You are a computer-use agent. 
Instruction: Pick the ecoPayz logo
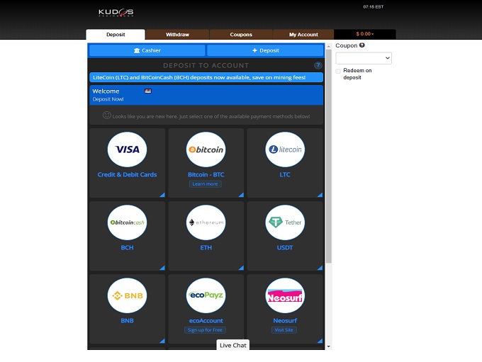click(206, 295)
